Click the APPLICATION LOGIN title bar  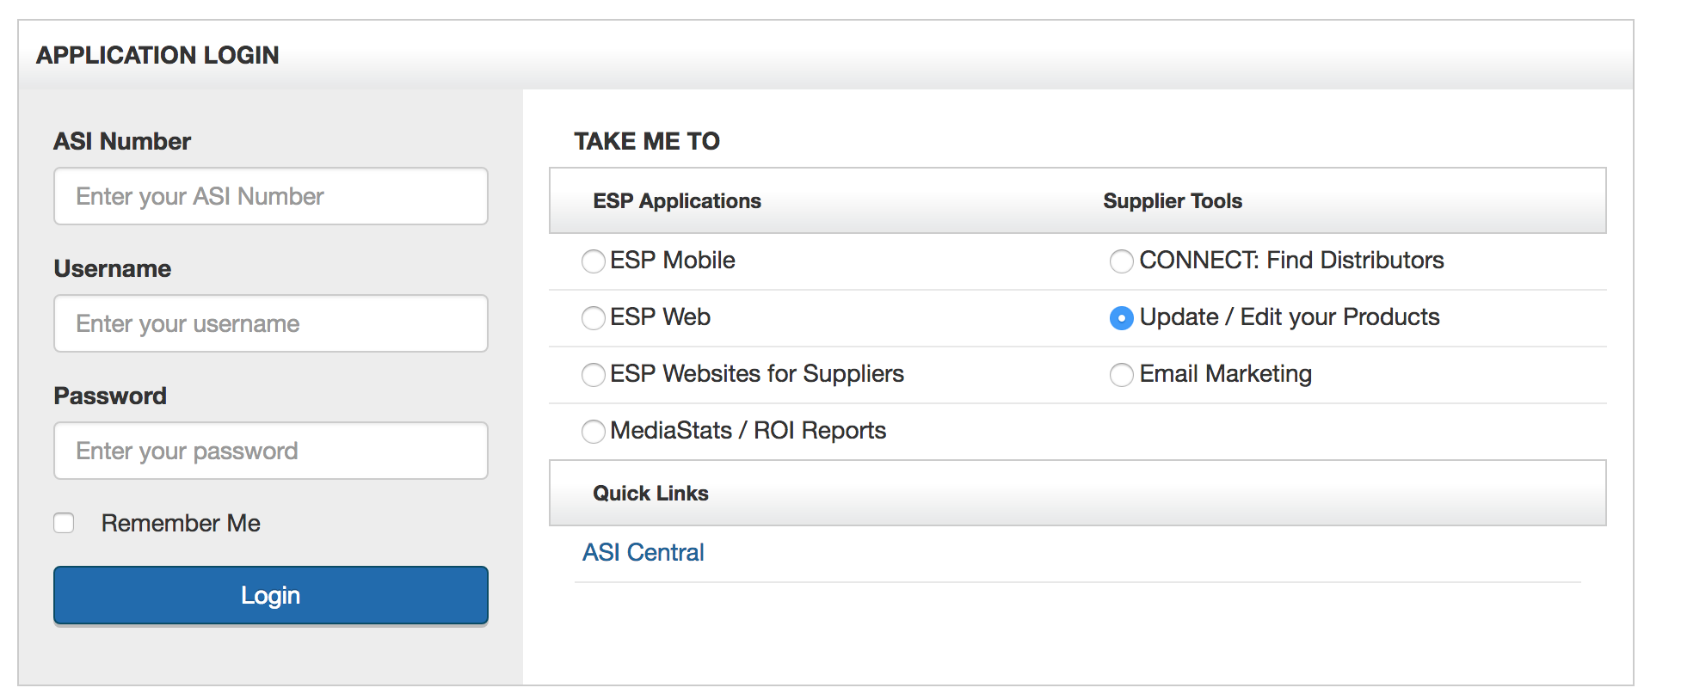(x=826, y=55)
